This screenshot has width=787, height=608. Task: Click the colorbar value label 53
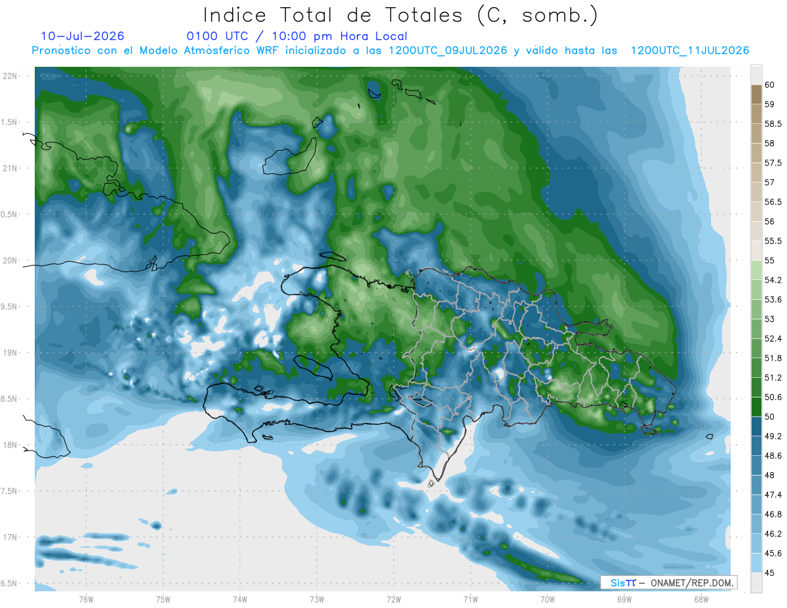tap(770, 319)
